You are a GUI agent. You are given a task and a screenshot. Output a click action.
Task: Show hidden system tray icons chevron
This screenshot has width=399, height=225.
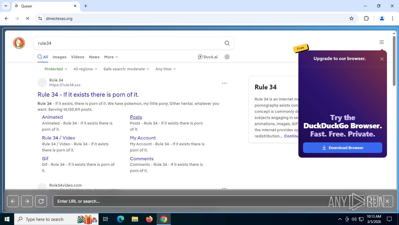[340, 219]
